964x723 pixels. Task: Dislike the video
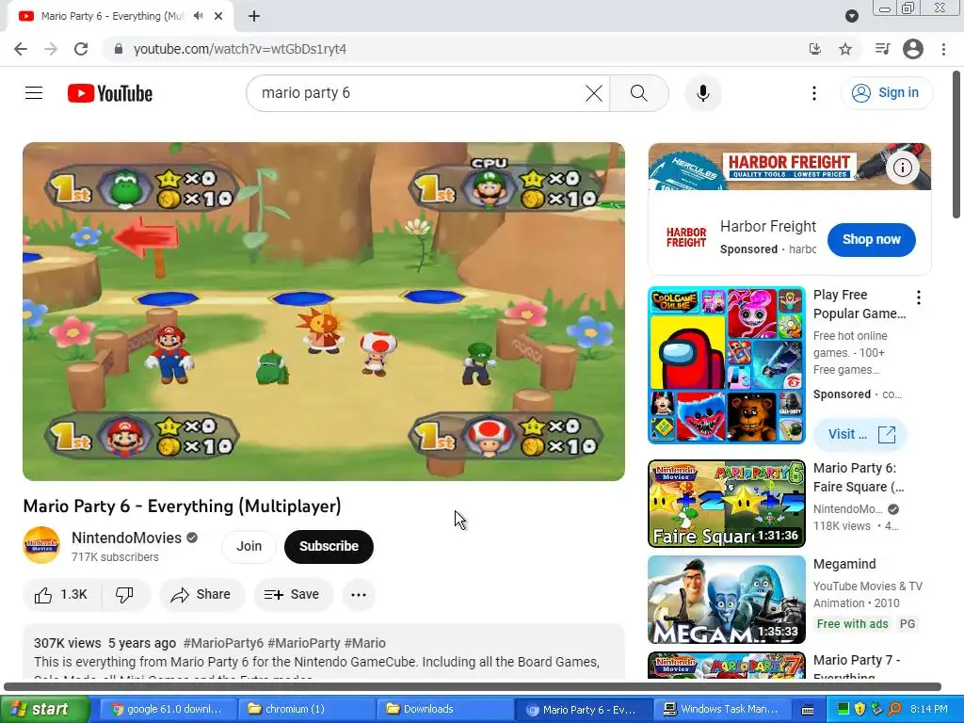[x=125, y=595]
